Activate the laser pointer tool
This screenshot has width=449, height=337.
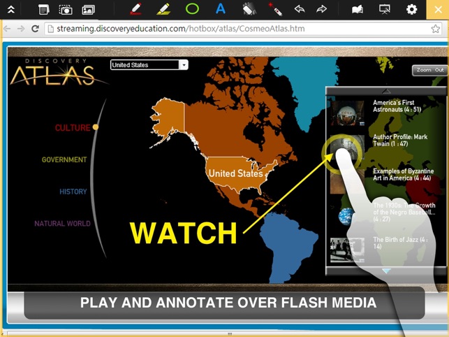[x=275, y=9]
